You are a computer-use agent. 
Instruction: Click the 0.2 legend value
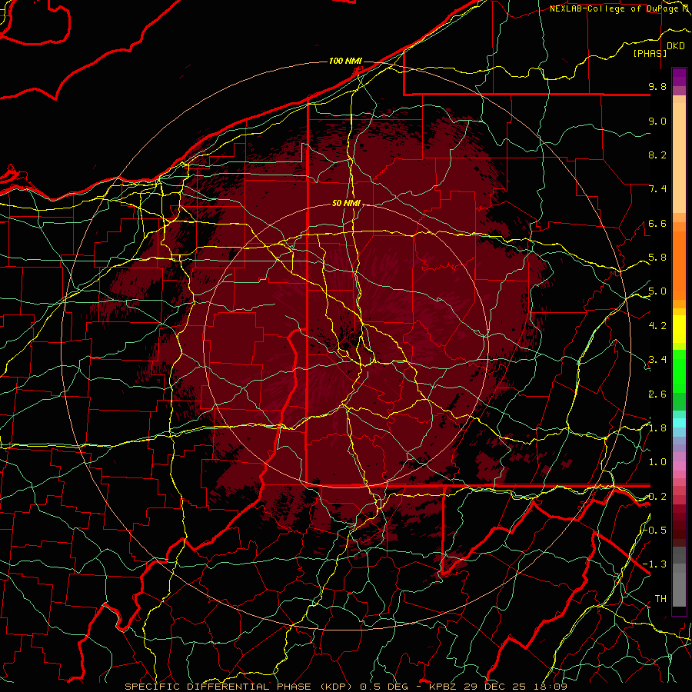(x=657, y=497)
